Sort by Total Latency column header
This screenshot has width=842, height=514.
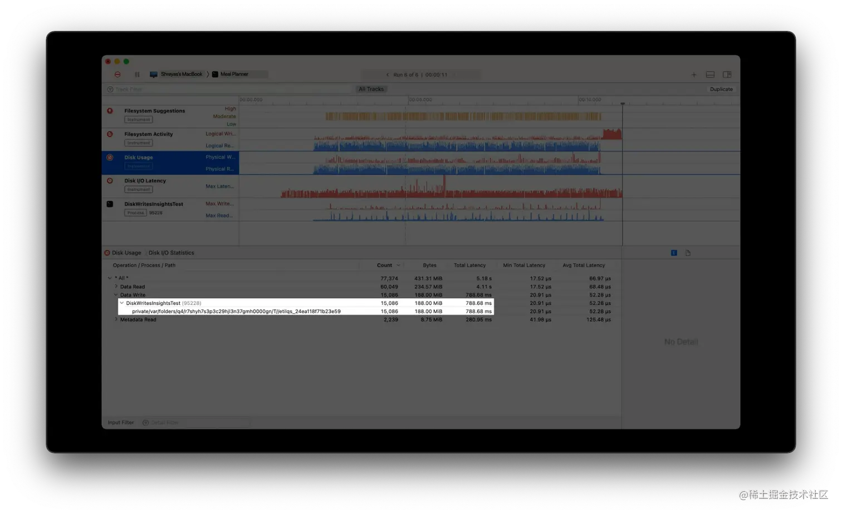(x=469, y=265)
